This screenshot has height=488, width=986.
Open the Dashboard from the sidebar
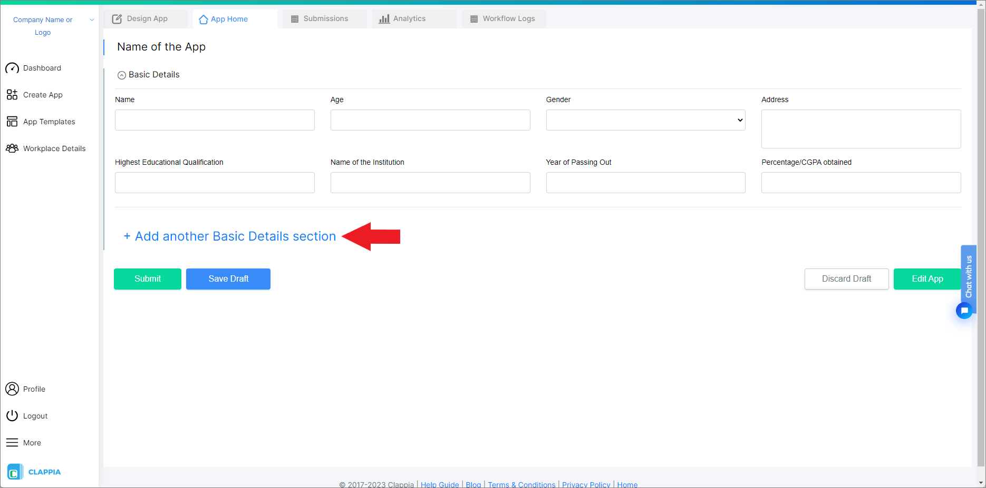point(42,68)
